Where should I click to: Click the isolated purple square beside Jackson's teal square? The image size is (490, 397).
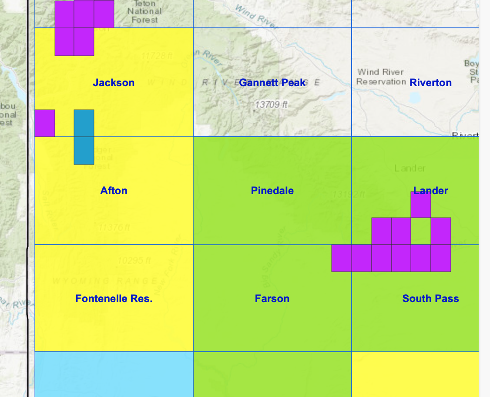pos(45,123)
